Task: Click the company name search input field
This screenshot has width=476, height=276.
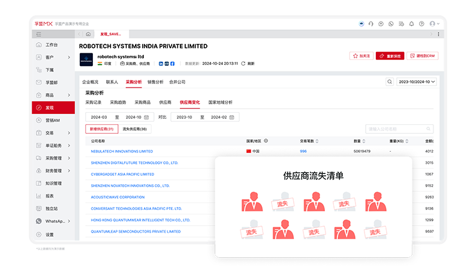Action: [399, 129]
